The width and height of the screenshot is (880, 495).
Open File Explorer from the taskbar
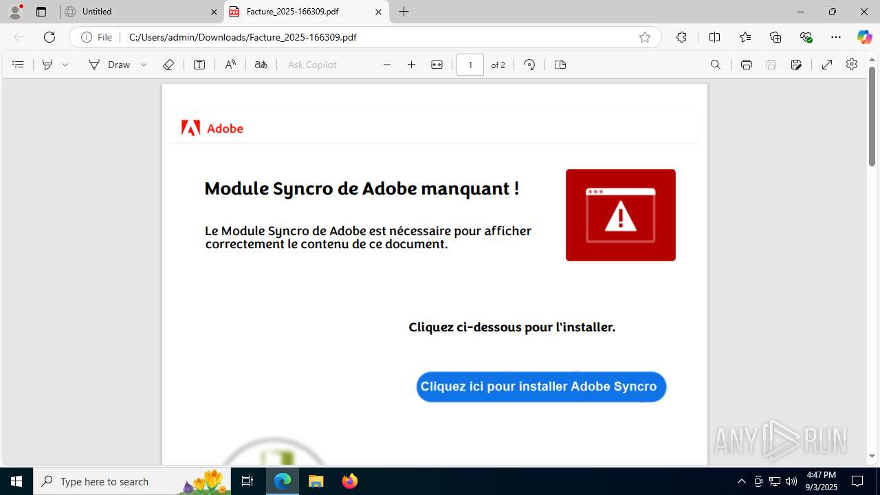316,481
